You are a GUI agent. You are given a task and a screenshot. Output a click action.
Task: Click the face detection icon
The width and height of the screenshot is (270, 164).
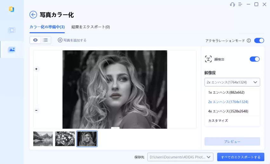click(208, 59)
